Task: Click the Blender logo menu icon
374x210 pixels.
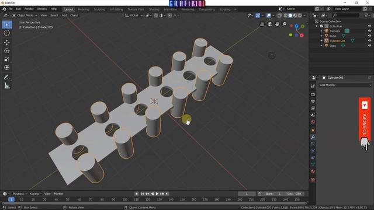Action: tap(4, 9)
